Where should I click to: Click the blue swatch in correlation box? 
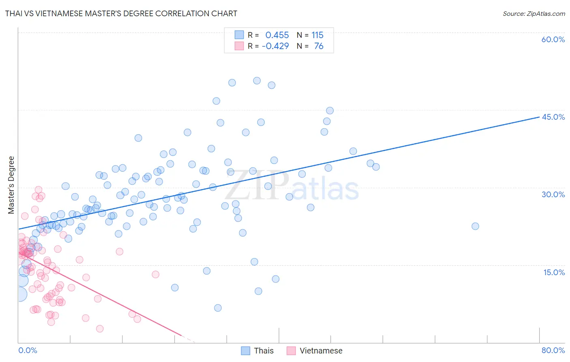tap(239, 35)
